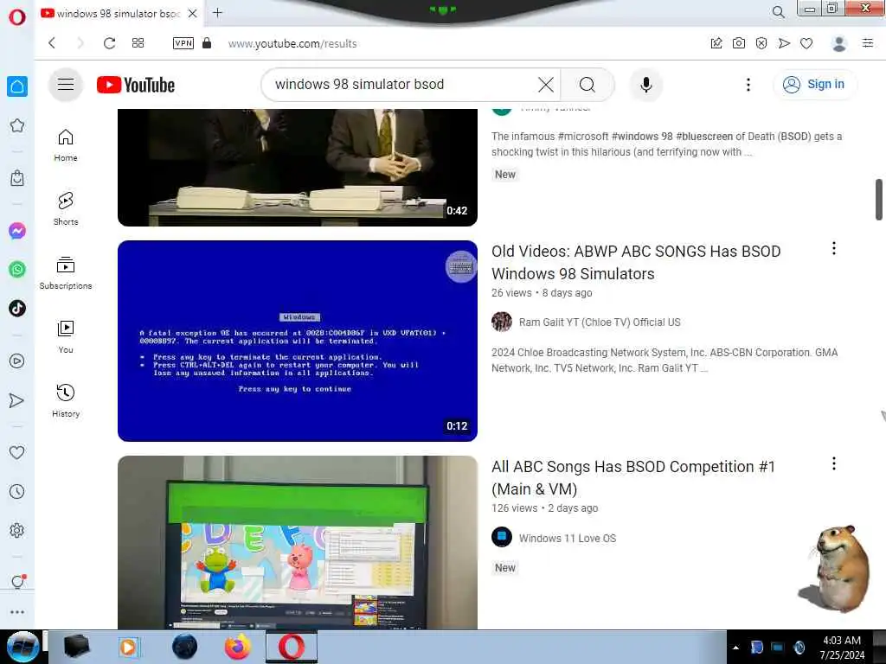Click the address bar URL field
Image resolution: width=886 pixels, height=664 pixels.
coord(292,43)
